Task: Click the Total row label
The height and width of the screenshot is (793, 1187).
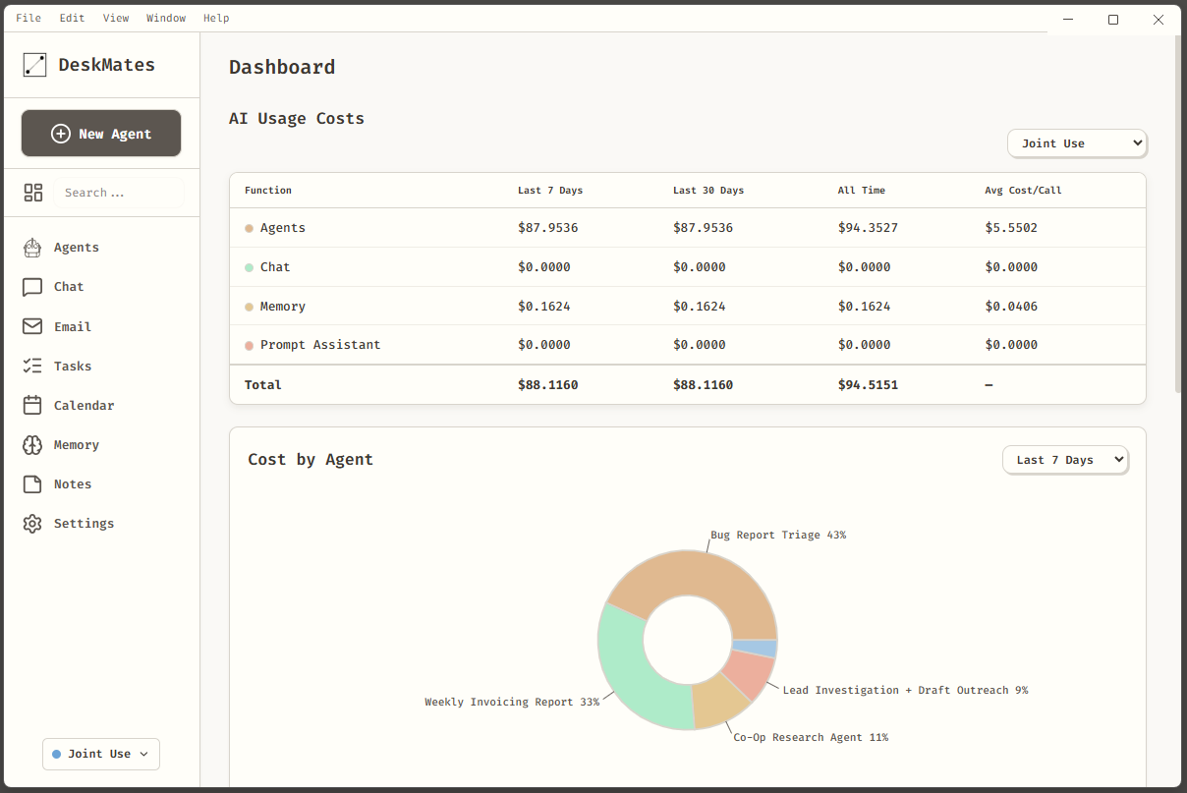Action: click(x=263, y=385)
